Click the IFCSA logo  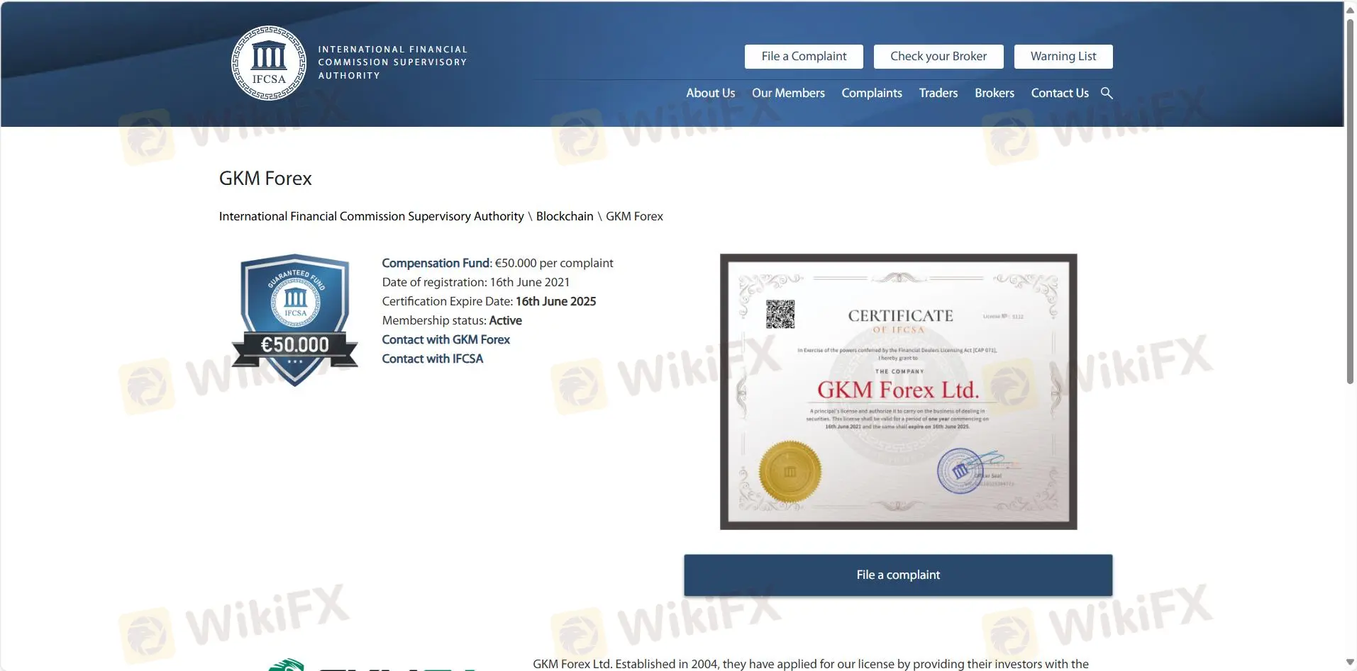click(268, 63)
